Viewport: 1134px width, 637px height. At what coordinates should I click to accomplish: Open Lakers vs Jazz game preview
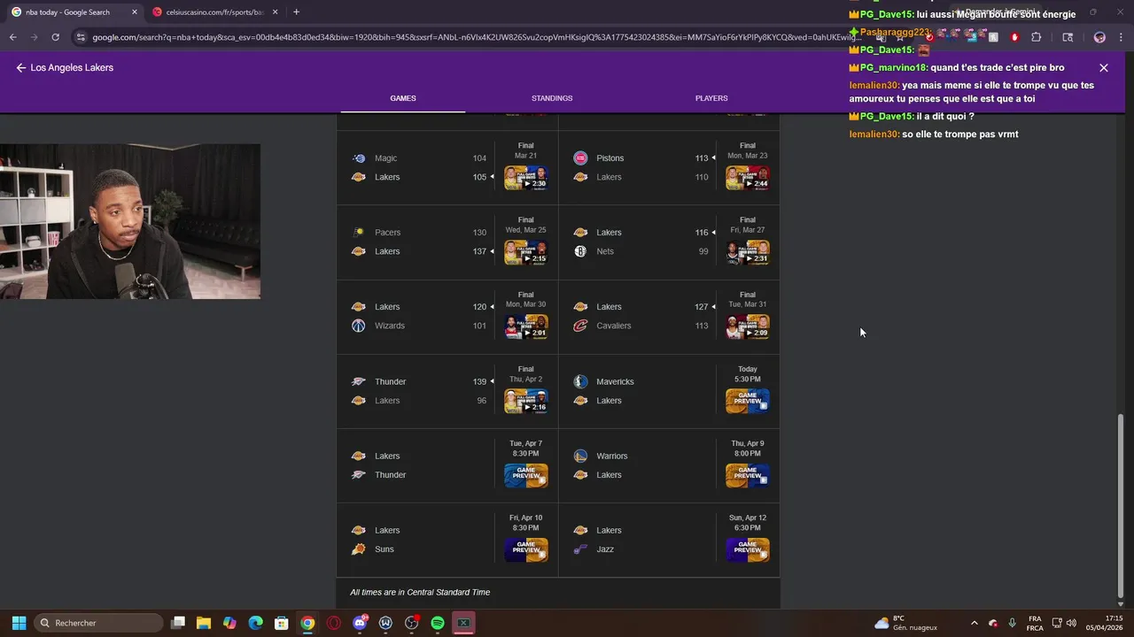pyautogui.click(x=748, y=550)
